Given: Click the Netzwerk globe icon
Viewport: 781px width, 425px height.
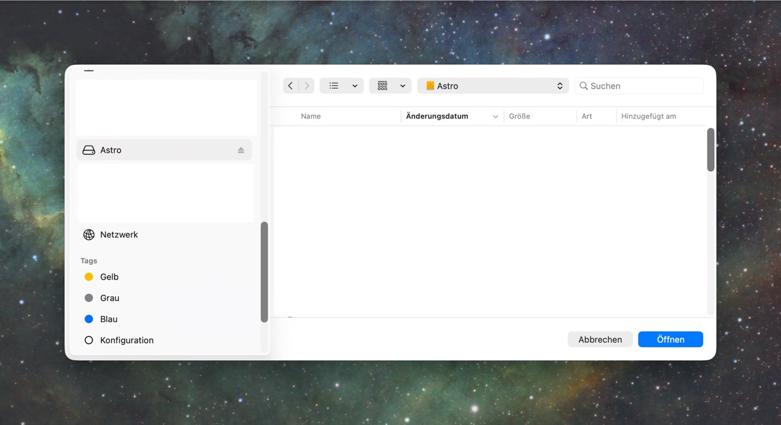Looking at the screenshot, I should click(89, 235).
